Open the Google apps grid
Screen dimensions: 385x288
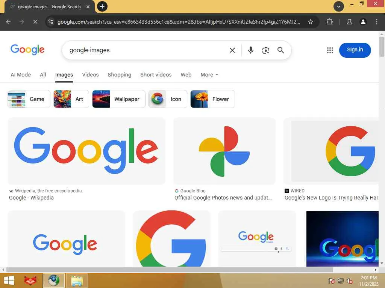pos(330,50)
